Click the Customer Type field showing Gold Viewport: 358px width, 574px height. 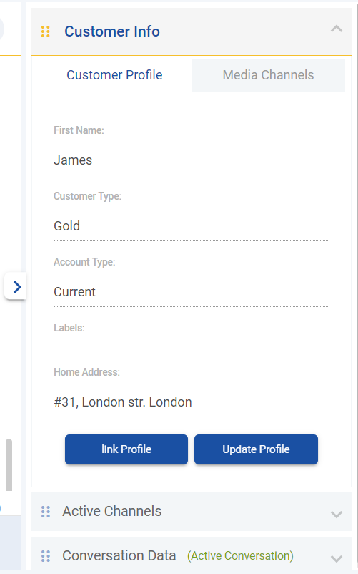pos(192,226)
